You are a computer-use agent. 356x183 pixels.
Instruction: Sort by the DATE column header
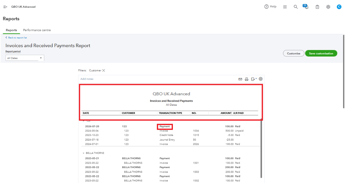point(86,113)
